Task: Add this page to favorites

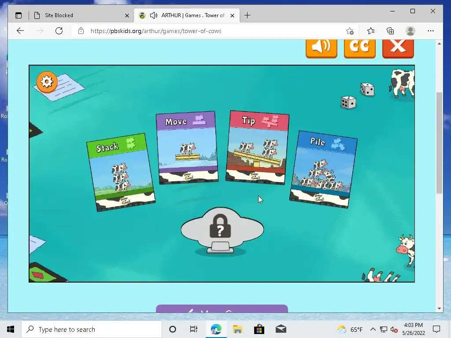Action: click(350, 31)
